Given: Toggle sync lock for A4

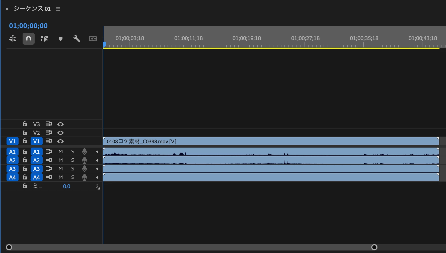Looking at the screenshot, I should [48, 177].
